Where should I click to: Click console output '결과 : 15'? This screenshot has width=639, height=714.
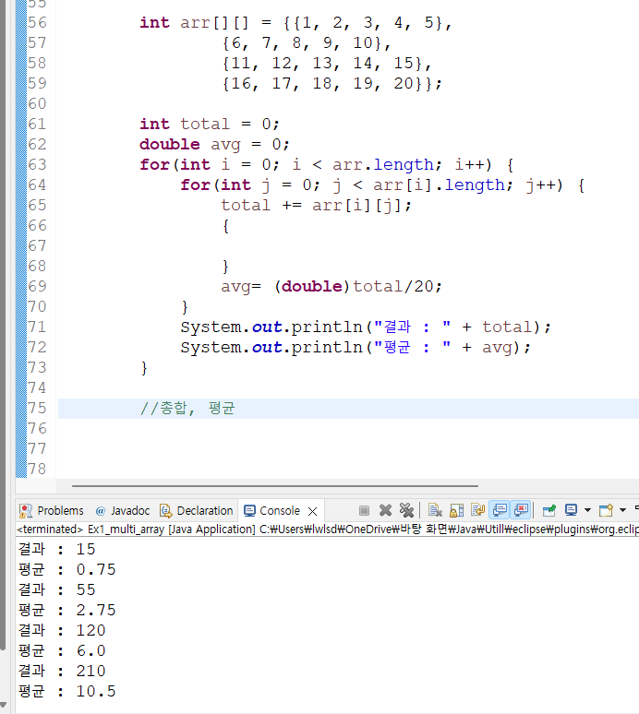point(57,549)
